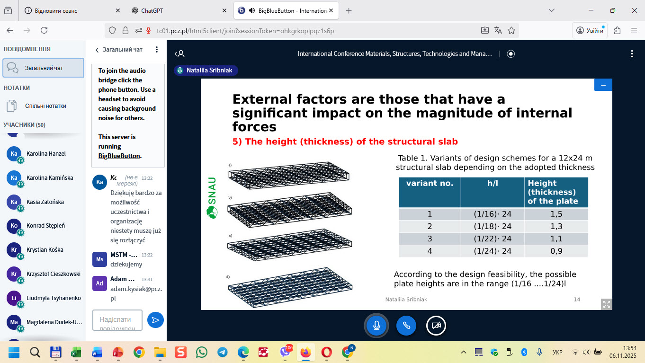
Task: Send the chat message with arrow button
Action: (x=155, y=320)
